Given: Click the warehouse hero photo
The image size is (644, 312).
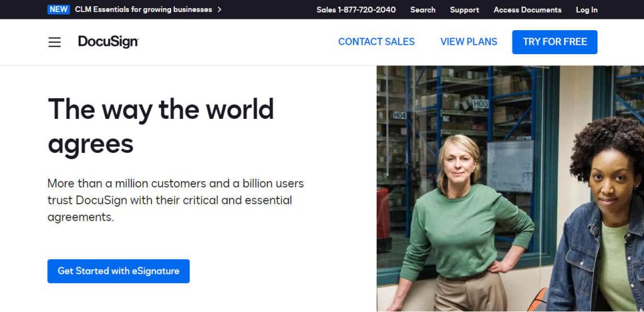Looking at the screenshot, I should 510,189.
